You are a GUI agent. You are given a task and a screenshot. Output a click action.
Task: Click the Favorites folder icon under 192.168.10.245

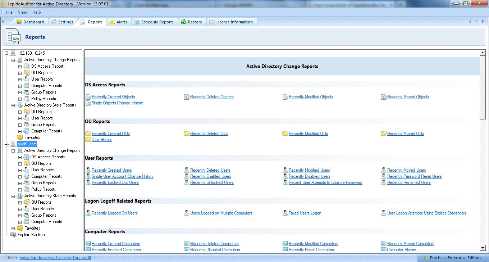tap(20, 137)
